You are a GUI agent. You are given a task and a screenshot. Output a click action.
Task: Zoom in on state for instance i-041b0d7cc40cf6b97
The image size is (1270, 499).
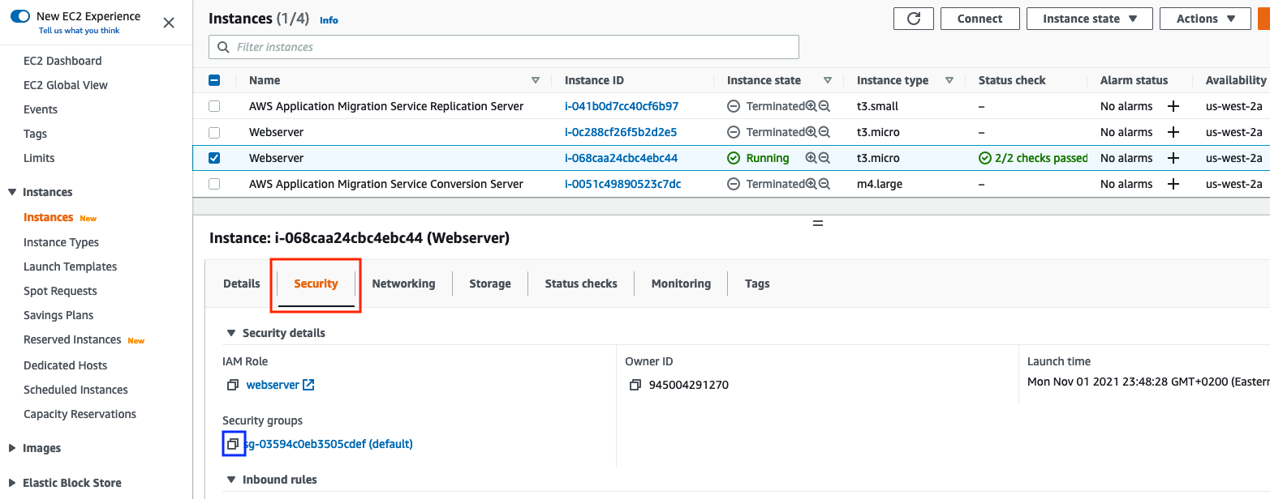point(811,106)
